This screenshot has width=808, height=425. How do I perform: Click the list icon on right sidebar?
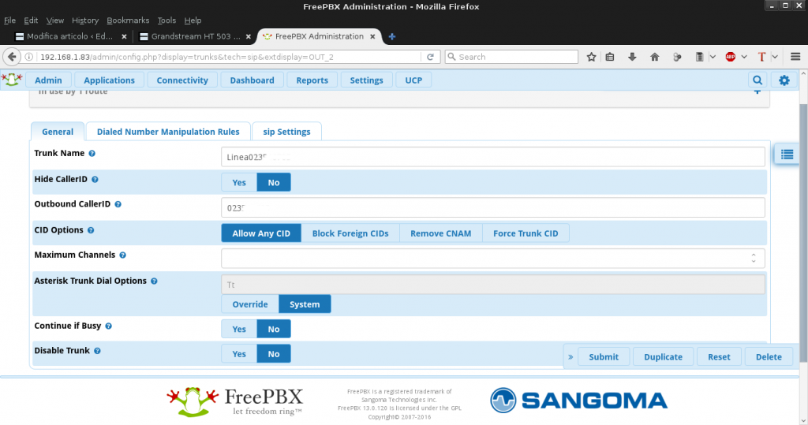787,155
